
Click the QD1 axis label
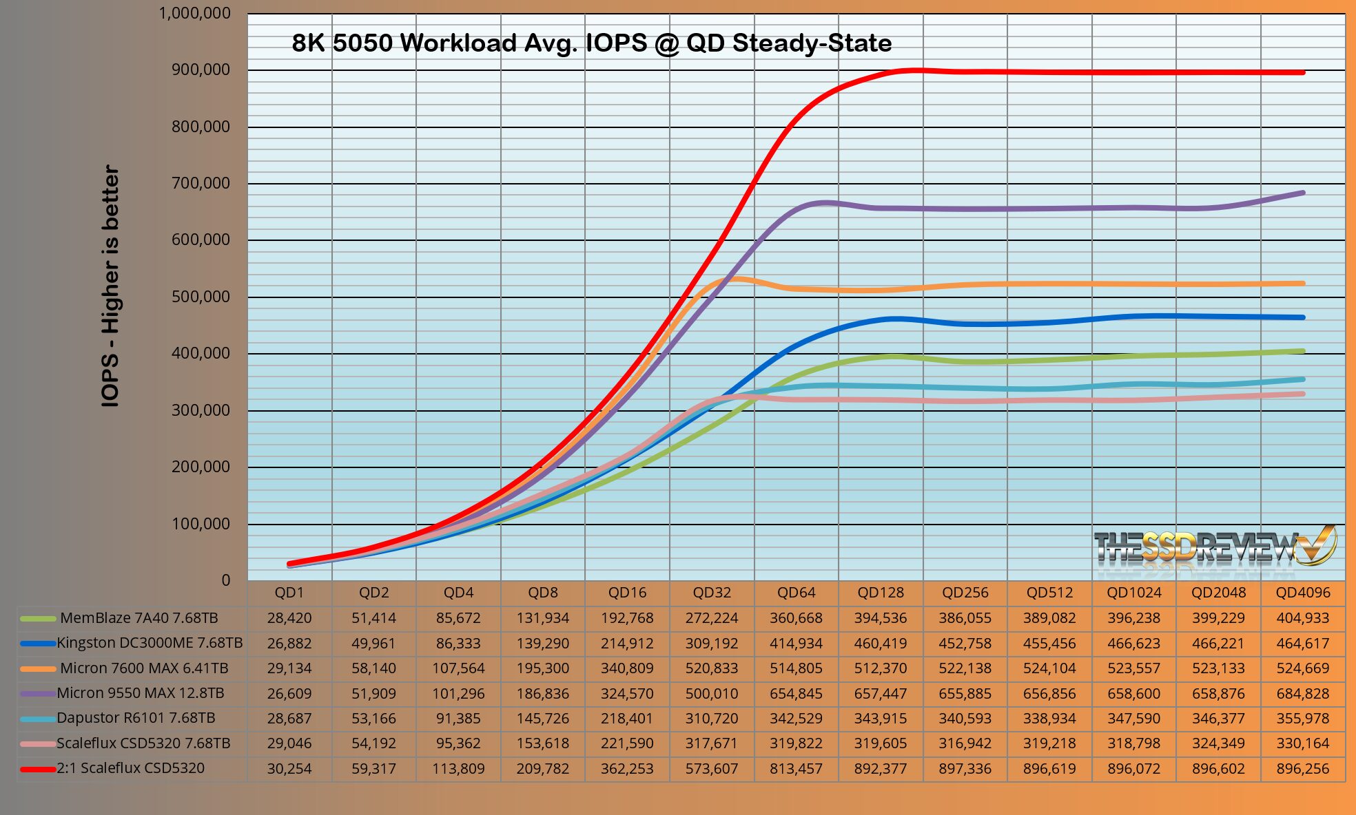coord(289,593)
